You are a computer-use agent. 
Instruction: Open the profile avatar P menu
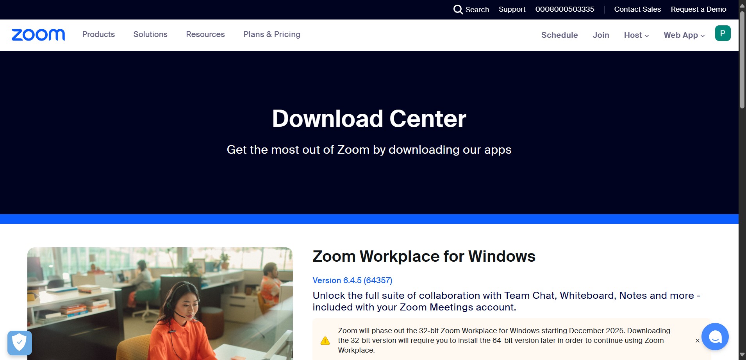723,33
